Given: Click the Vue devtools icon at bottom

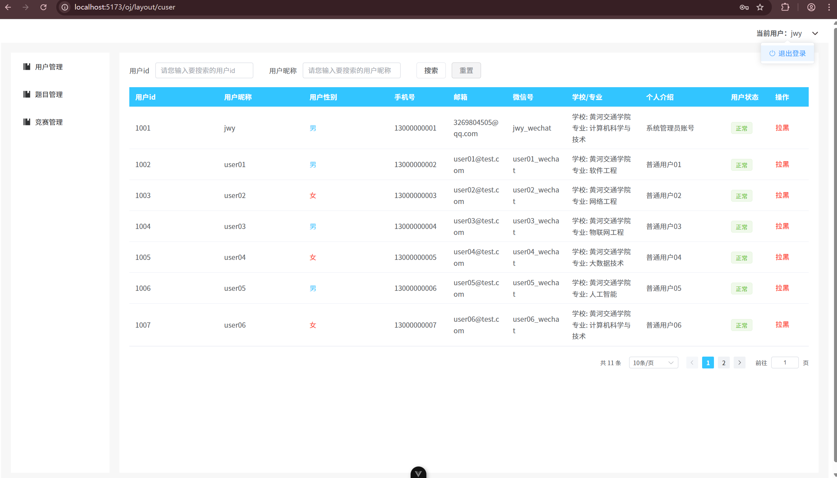Looking at the screenshot, I should pos(418,473).
